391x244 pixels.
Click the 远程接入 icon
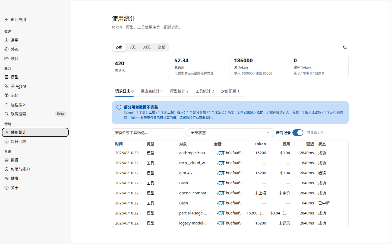pyautogui.click(x=7, y=105)
